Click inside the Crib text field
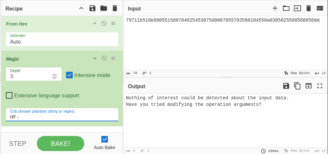This screenshot has width=328, height=154. 62,116
